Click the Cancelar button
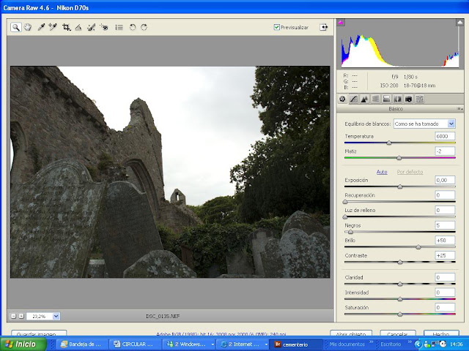The image size is (469, 351). point(397,333)
